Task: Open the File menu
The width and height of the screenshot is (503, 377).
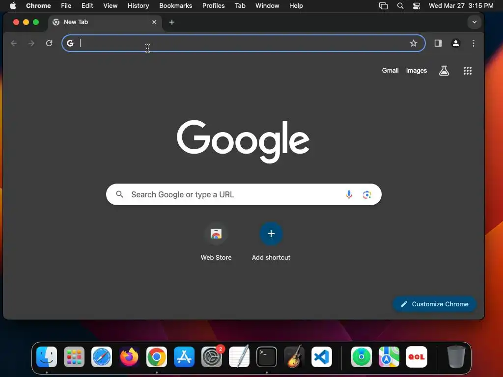Action: pos(66,5)
